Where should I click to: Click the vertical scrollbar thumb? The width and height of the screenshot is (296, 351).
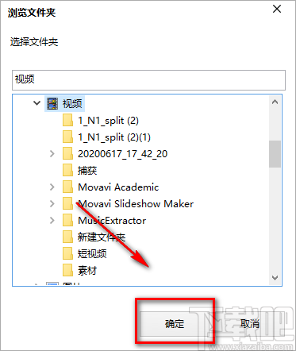(275, 154)
